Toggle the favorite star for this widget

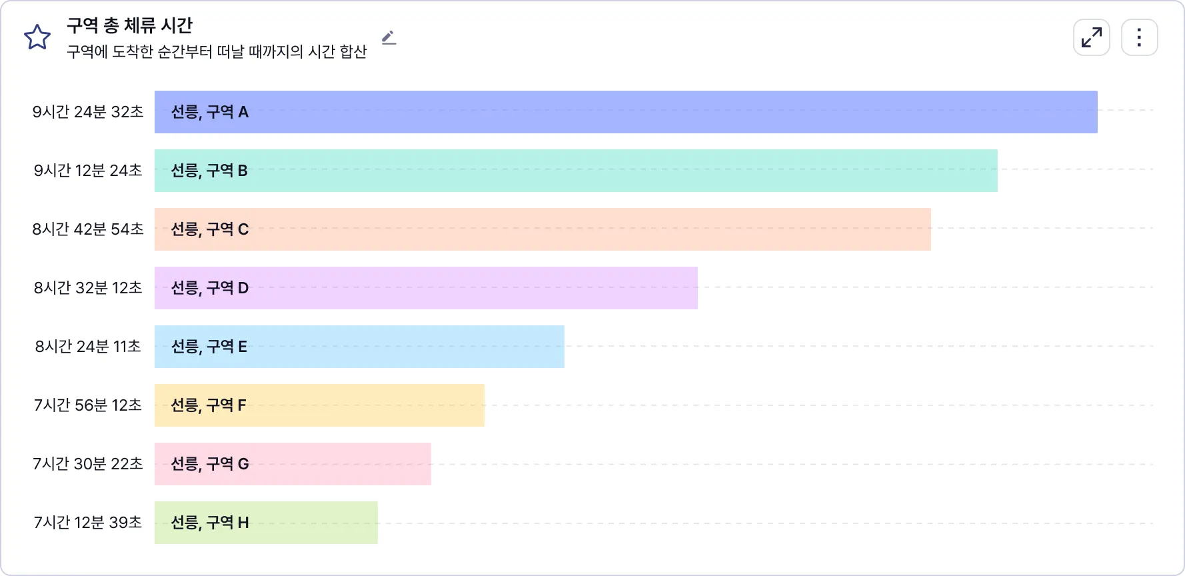click(x=37, y=37)
